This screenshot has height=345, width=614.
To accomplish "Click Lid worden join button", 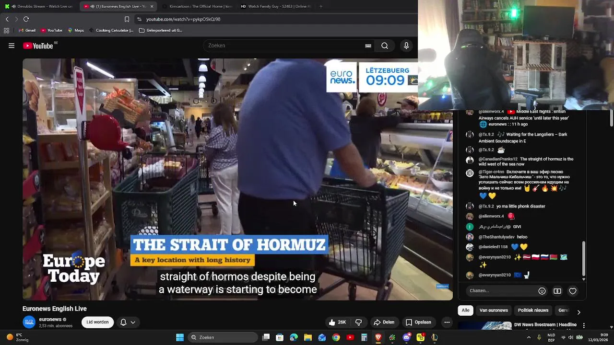I will point(97,322).
